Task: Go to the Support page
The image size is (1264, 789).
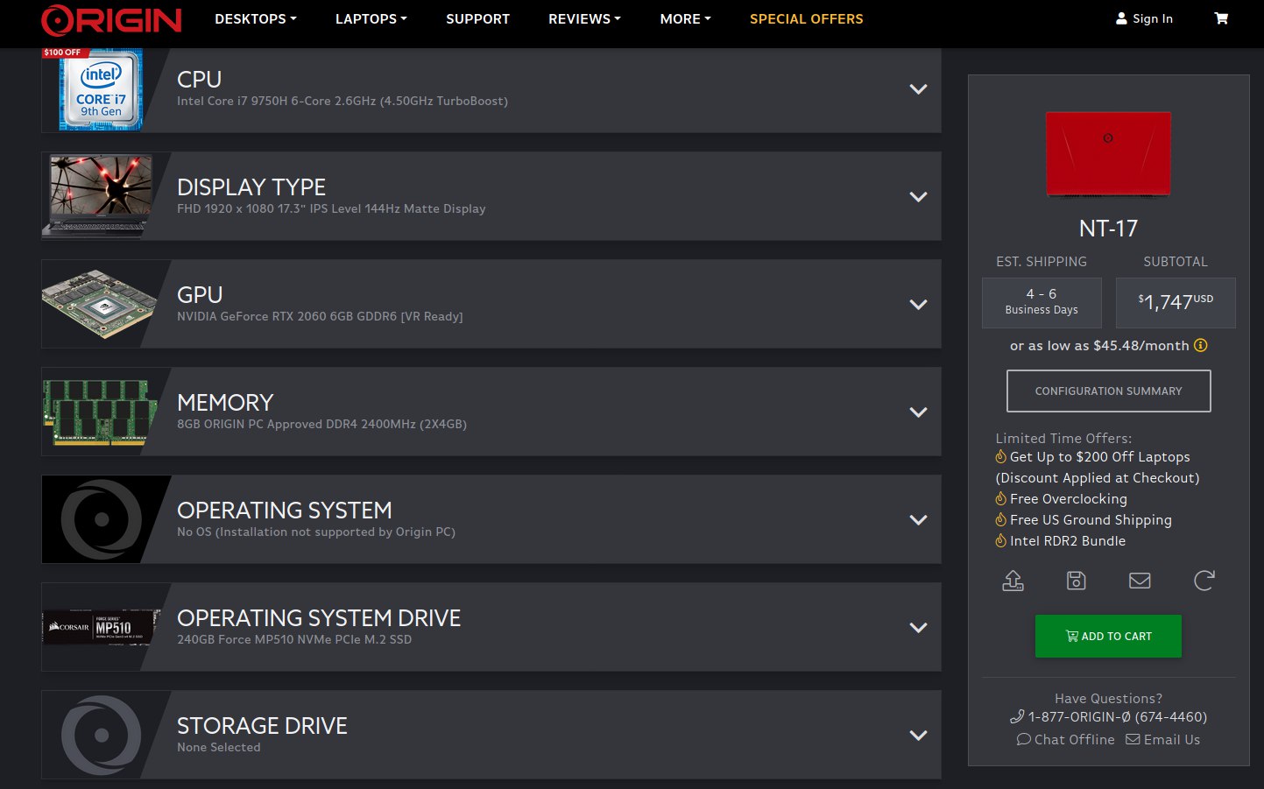Action: pos(477,18)
